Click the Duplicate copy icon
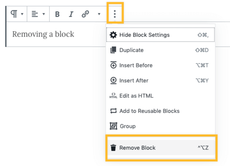 click(x=113, y=50)
